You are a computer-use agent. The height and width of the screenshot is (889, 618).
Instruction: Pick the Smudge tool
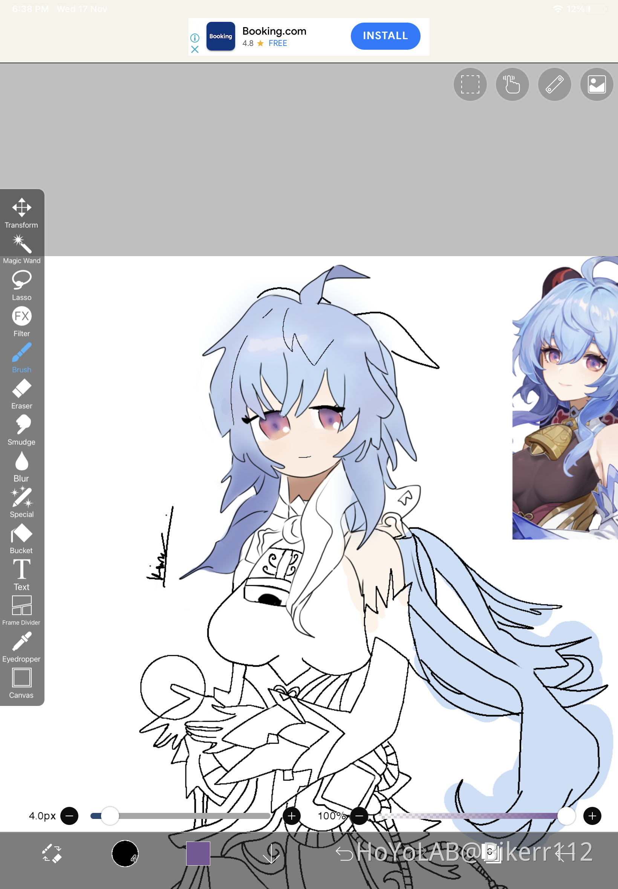coord(22,429)
